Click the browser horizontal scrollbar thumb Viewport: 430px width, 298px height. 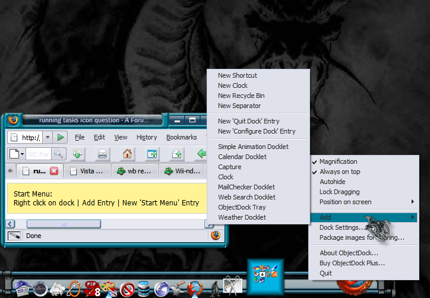pyautogui.click(x=64, y=224)
